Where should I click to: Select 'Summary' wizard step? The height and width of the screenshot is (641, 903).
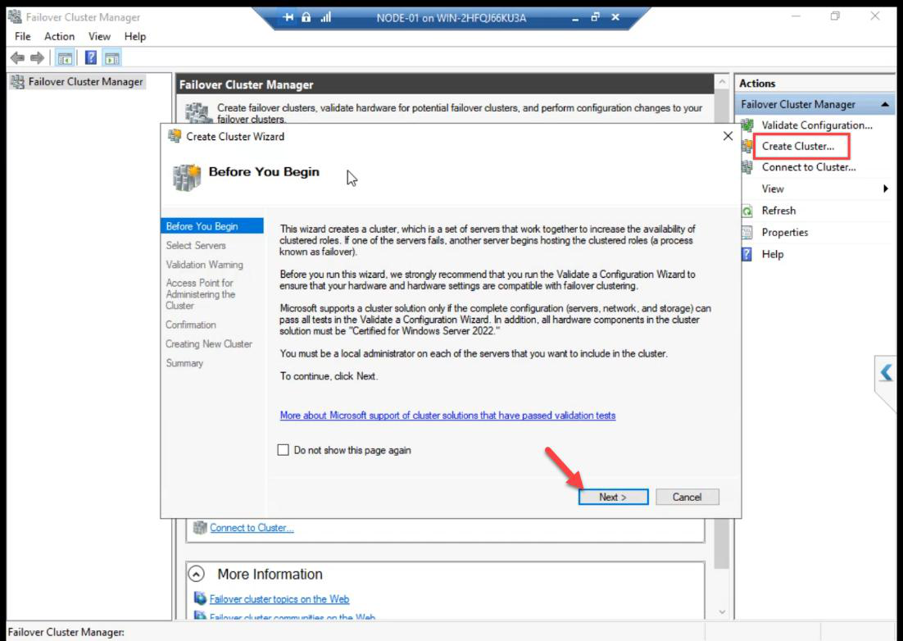pos(184,363)
